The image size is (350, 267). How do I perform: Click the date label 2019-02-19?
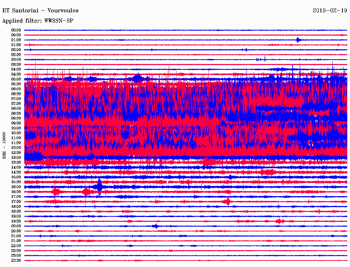point(330,11)
